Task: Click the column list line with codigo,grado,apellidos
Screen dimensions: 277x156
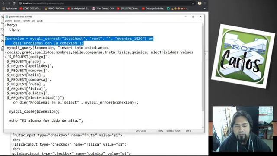Action: pyautogui.click(x=99, y=52)
